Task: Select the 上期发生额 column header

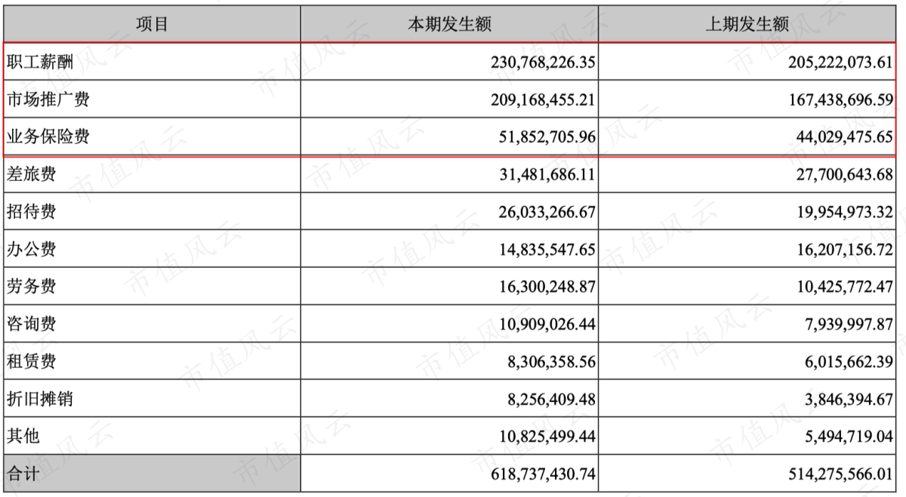Action: (747, 24)
